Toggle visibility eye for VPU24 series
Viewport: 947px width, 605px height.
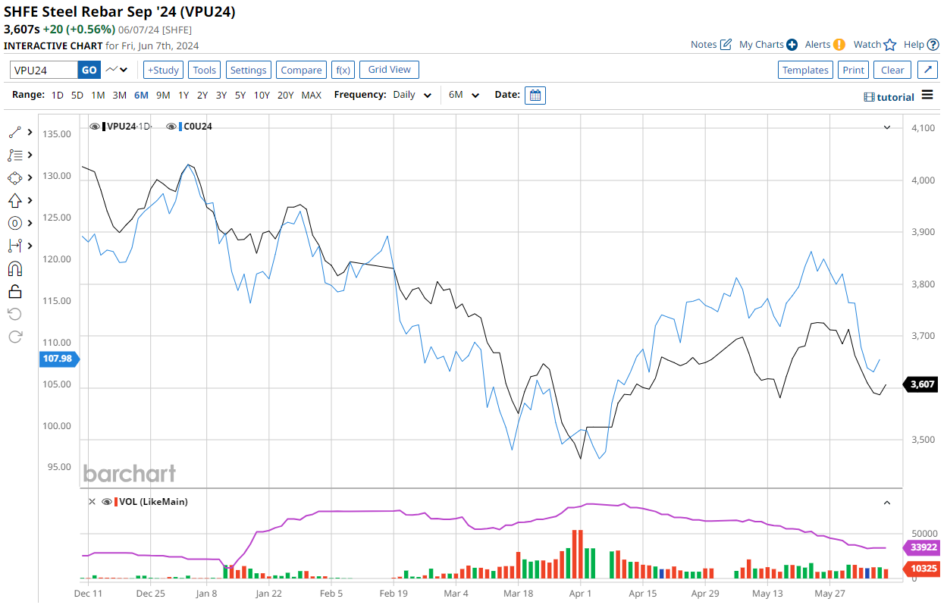(95, 127)
